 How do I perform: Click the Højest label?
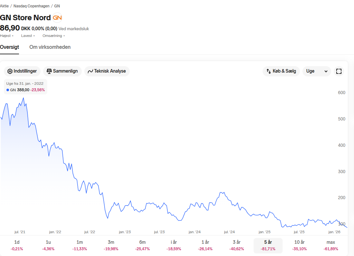[x=5, y=36]
